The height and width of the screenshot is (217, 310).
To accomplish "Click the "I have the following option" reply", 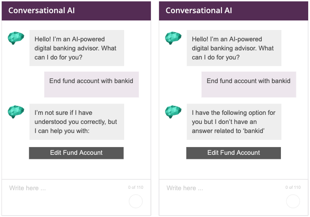I will pos(234,122).
